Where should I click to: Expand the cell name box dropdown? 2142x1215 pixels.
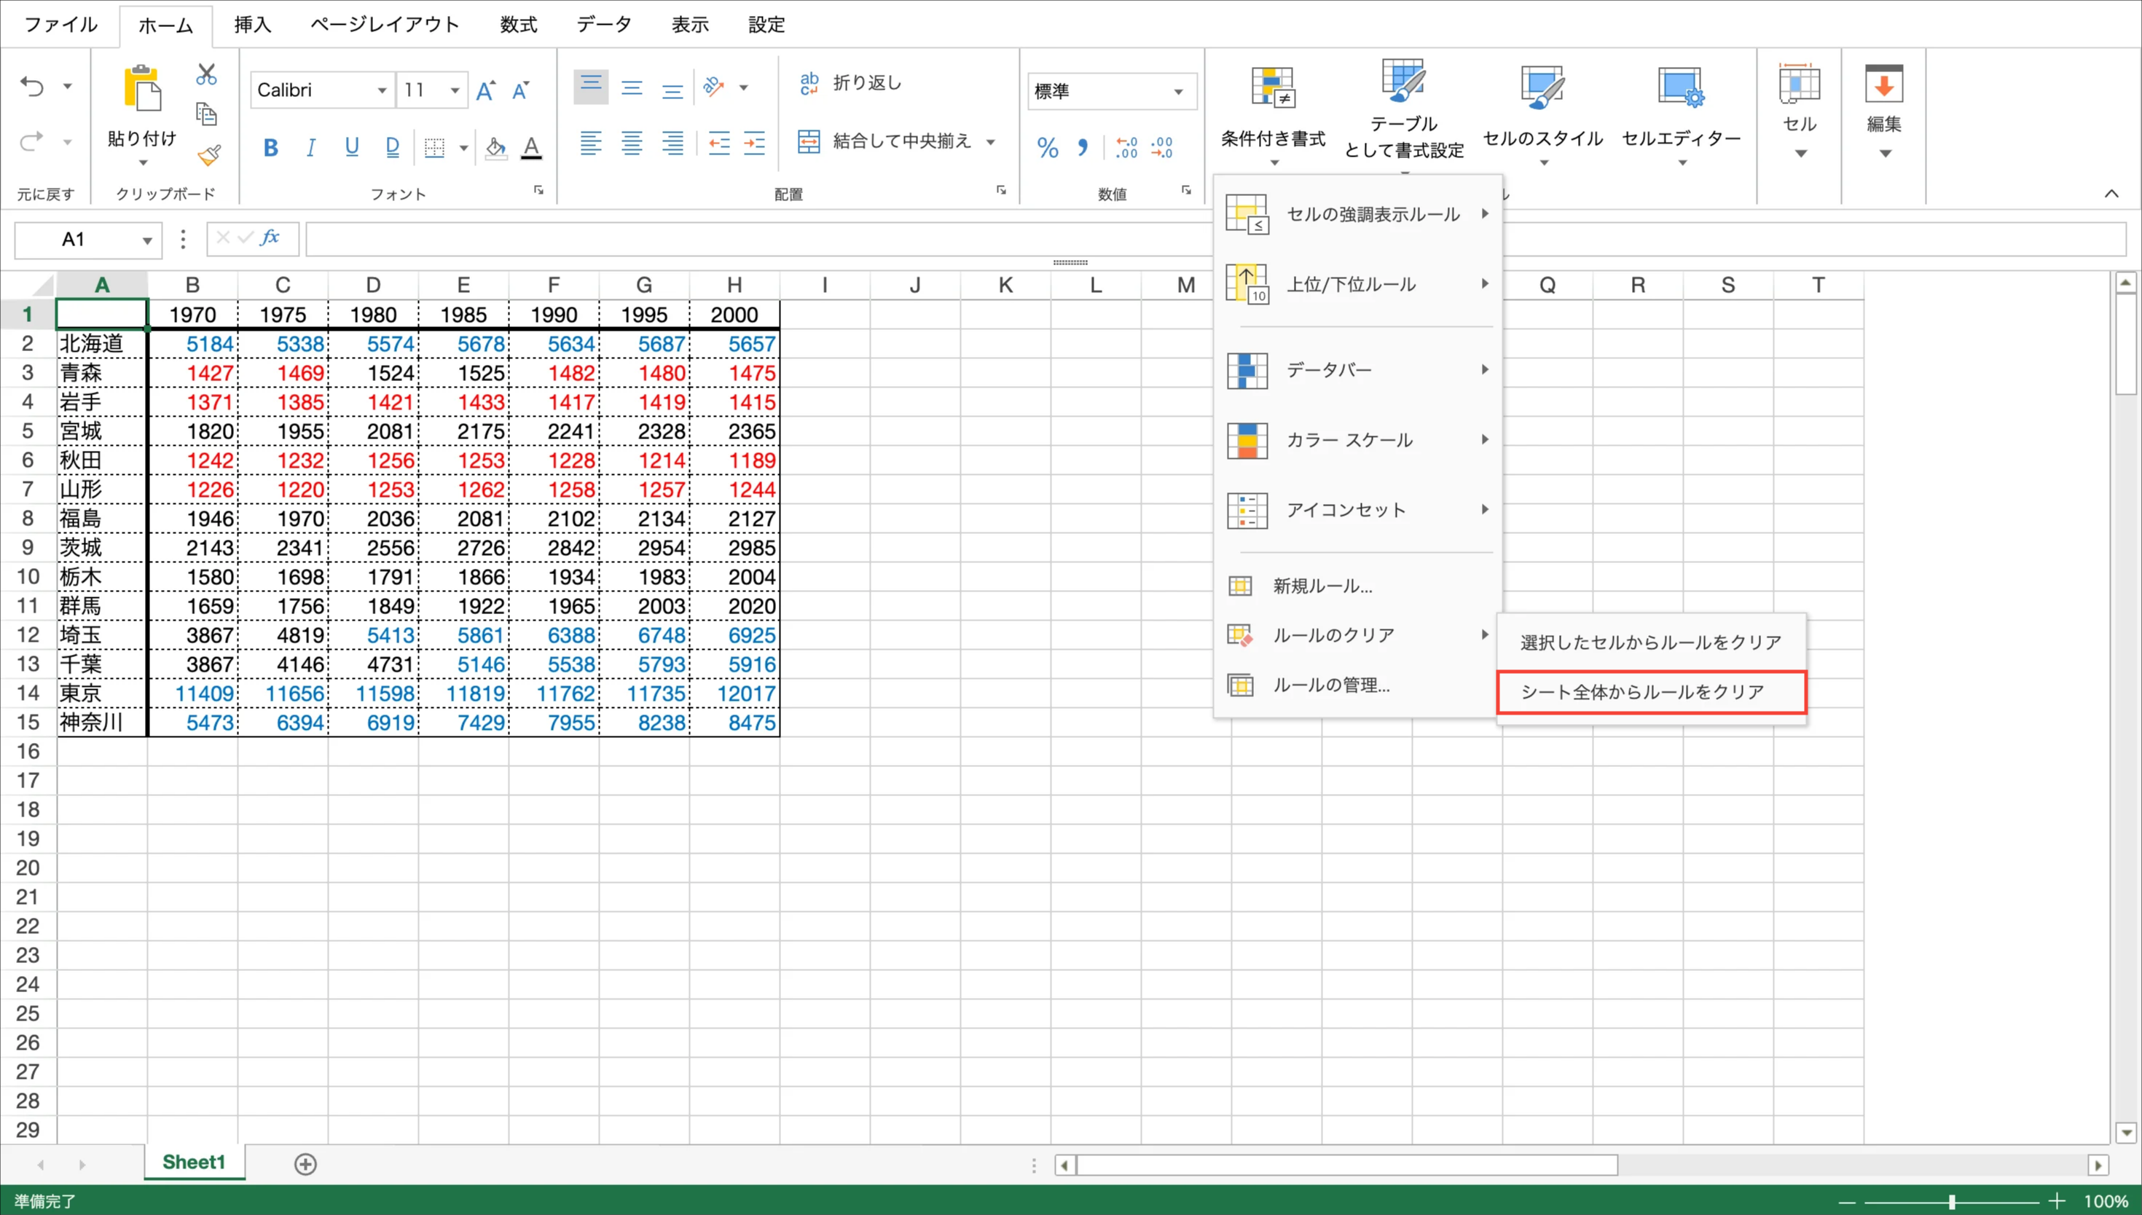147,240
